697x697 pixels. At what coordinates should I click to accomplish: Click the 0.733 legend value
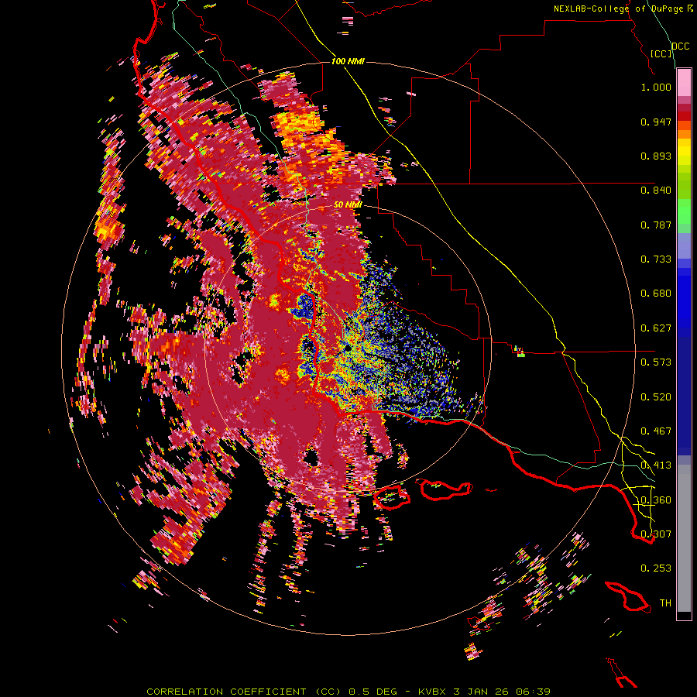[x=656, y=259]
